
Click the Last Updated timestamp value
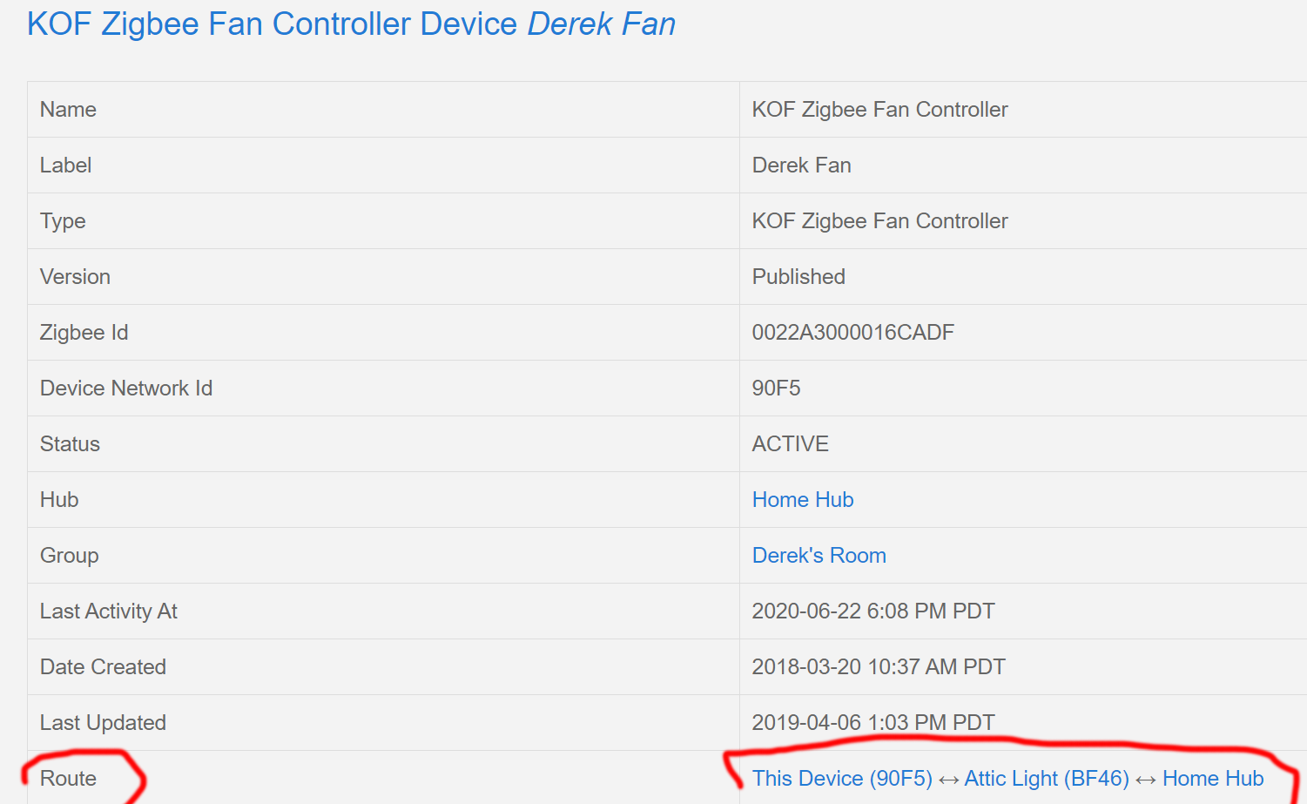872,723
